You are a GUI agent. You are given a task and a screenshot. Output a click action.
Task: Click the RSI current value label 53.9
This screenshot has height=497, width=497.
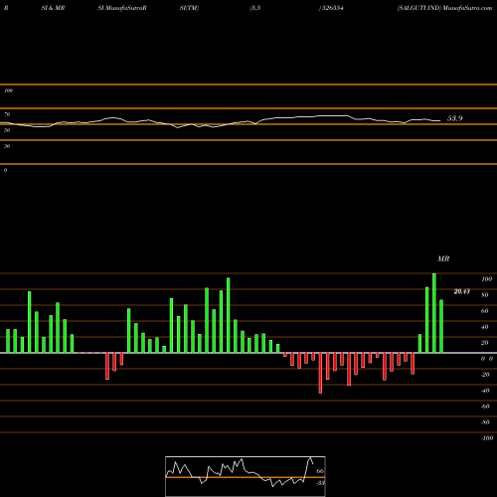click(455, 118)
